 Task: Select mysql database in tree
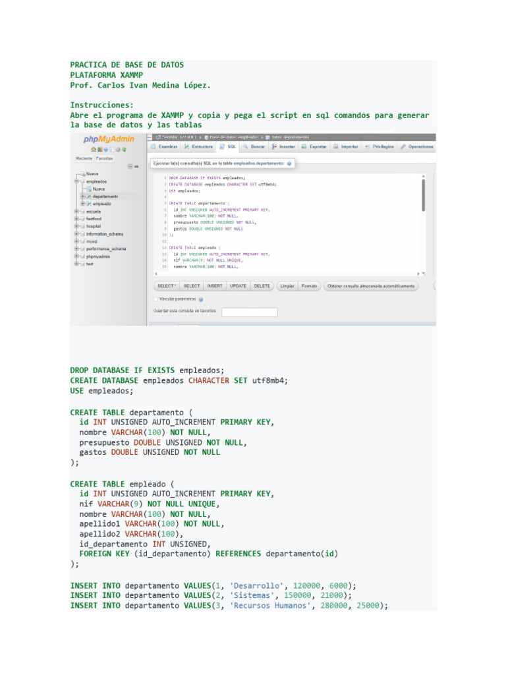92,241
